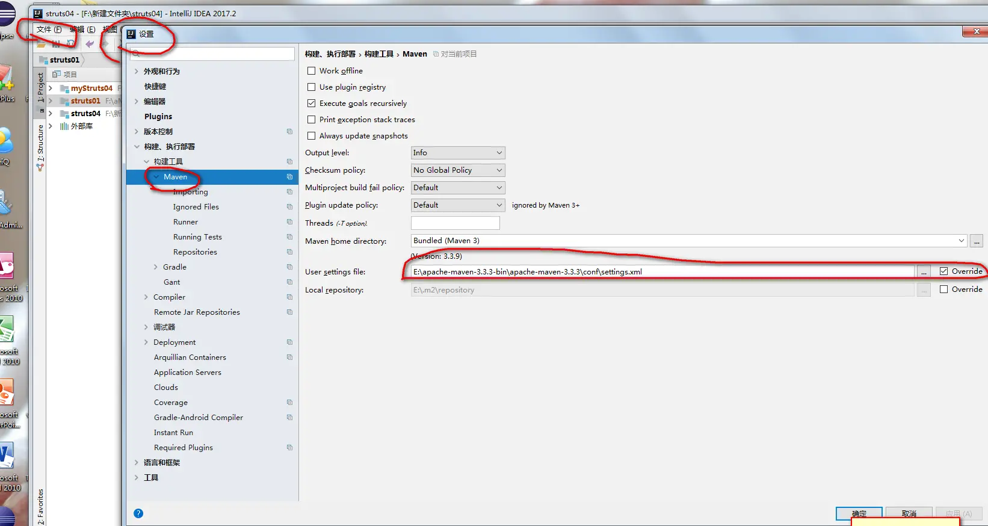The image size is (988, 526).
Task: Open Ignored Files settings
Action: point(196,206)
